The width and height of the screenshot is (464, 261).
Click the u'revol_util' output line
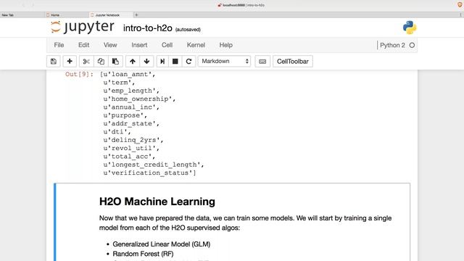tap(131, 148)
